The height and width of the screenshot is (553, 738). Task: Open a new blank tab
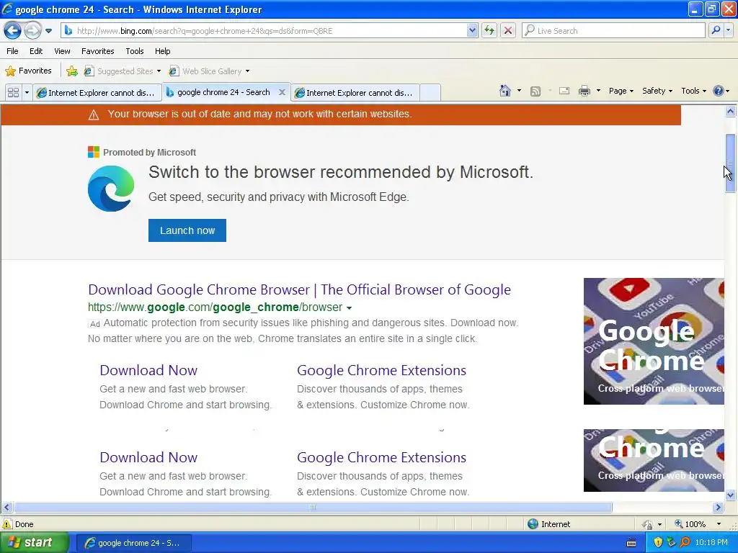click(x=430, y=93)
